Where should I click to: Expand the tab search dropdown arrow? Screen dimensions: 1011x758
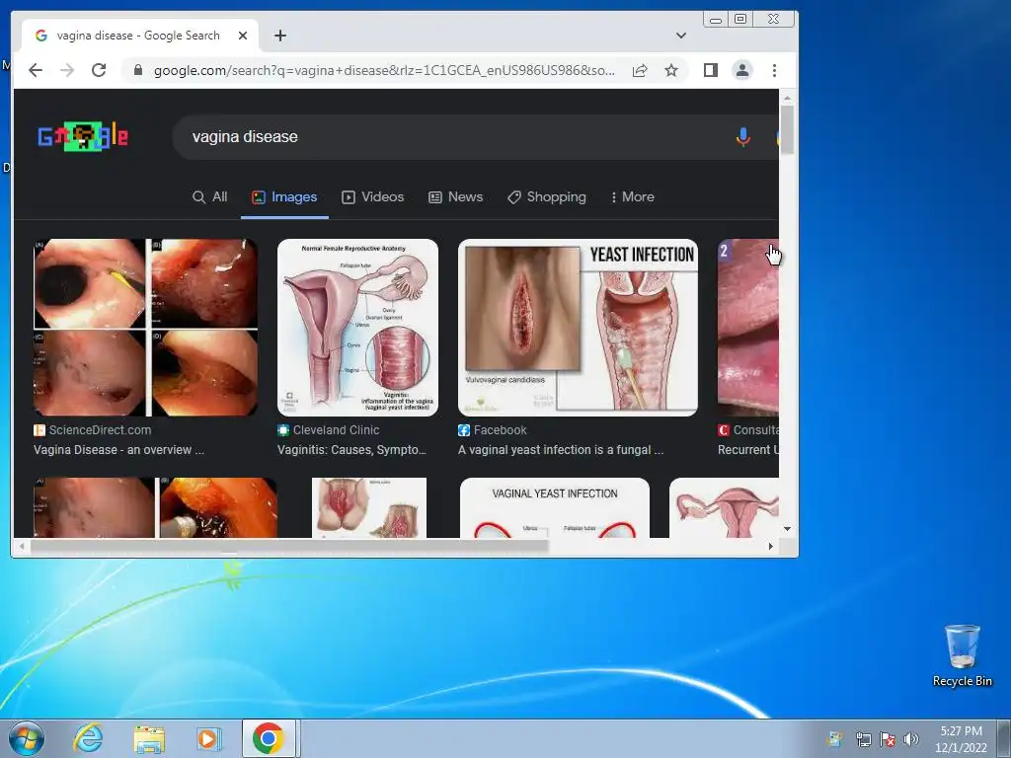click(x=681, y=36)
